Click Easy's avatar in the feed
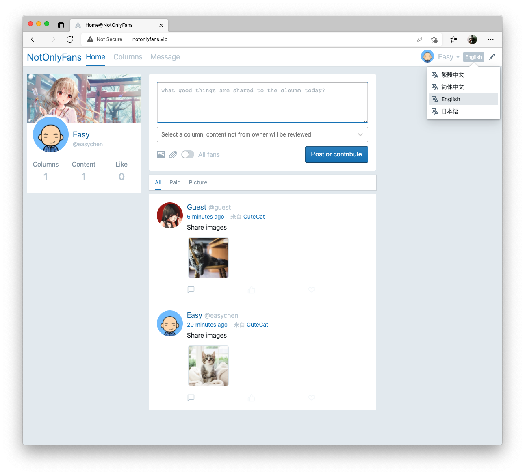The height and width of the screenshot is (475, 525). [170, 323]
